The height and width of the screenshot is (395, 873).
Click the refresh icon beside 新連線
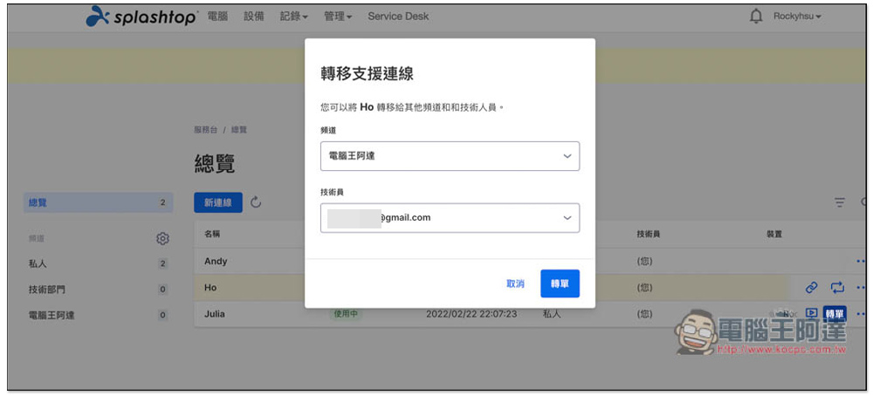coord(256,202)
